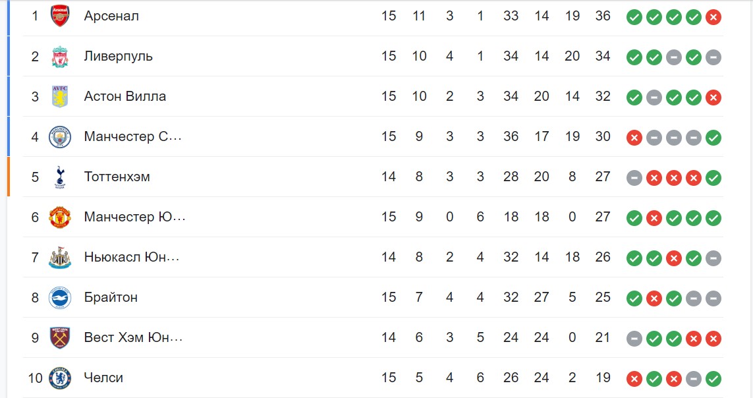The width and height of the screenshot is (753, 398).
Task: Click the Aston Villa club crest
Action: pyautogui.click(x=60, y=96)
